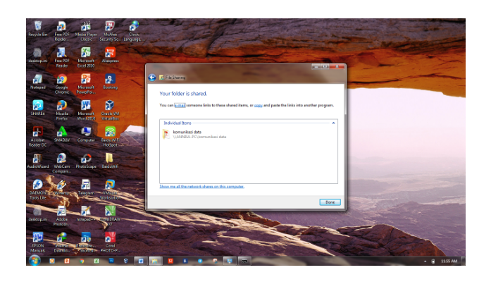This screenshot has height=289, width=491.
Task: Collapse the Individual Items group arrow
Action: click(334, 123)
